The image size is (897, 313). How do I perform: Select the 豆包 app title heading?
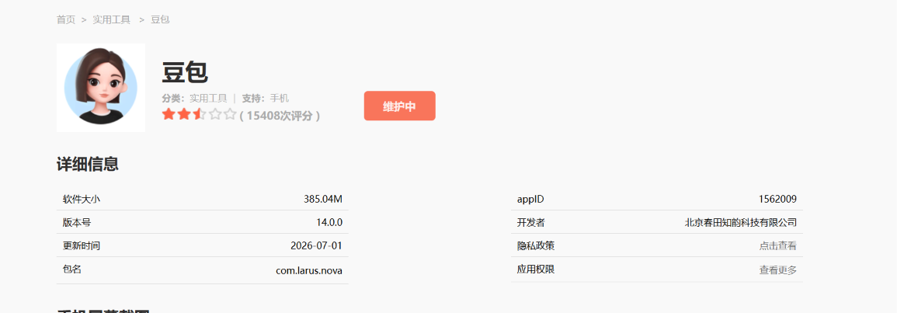click(185, 73)
